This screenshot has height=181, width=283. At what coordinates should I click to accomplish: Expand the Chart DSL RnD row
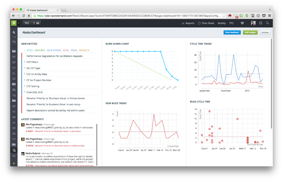pos(24,92)
